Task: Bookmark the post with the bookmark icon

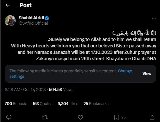Action: [116, 117]
